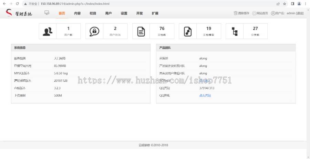This screenshot has height=159, width=310.
Task: Click the [退出] logout link
Action: tap(300, 13)
